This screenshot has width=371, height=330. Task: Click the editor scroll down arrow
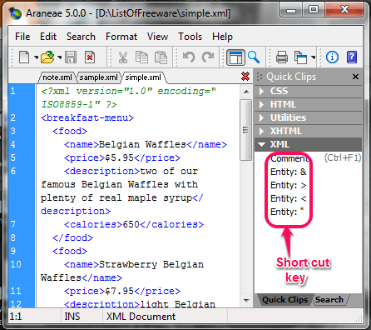pyautogui.click(x=246, y=300)
